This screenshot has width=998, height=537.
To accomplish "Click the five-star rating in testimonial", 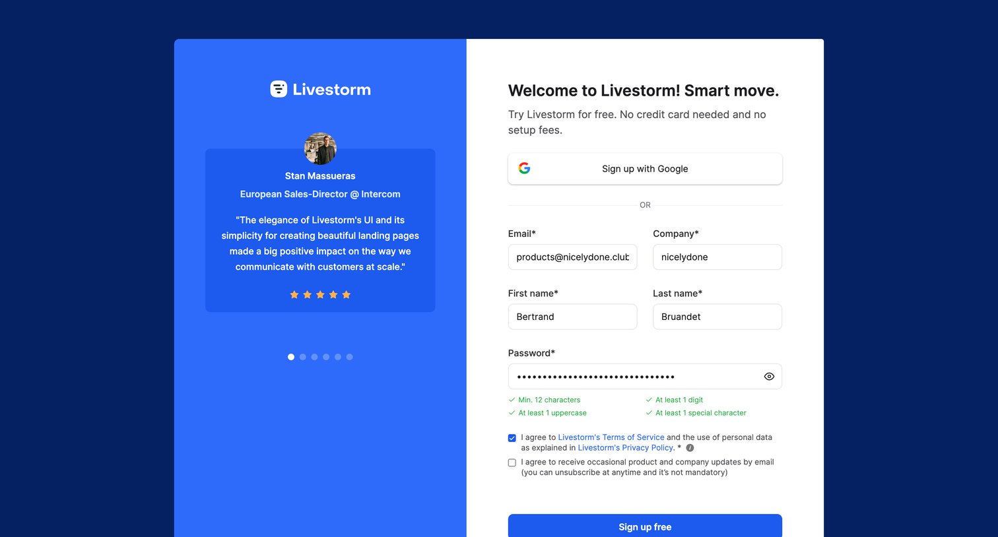I will click(320, 295).
